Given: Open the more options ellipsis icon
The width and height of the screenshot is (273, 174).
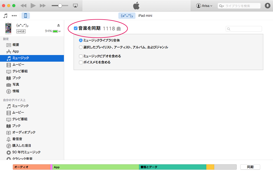Looking at the screenshot, I should [14, 16].
